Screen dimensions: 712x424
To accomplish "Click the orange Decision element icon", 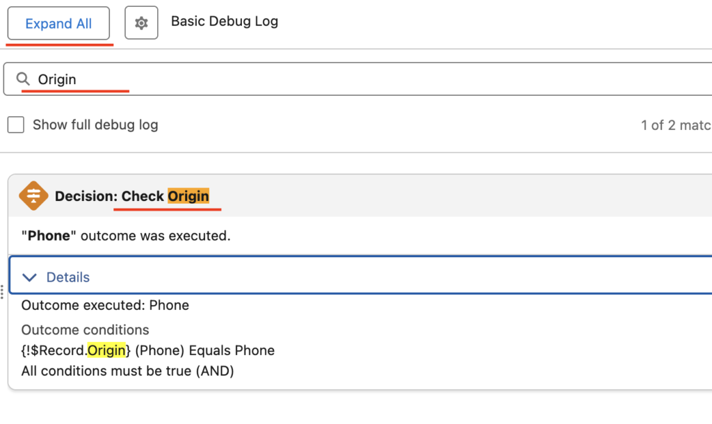I will [33, 195].
